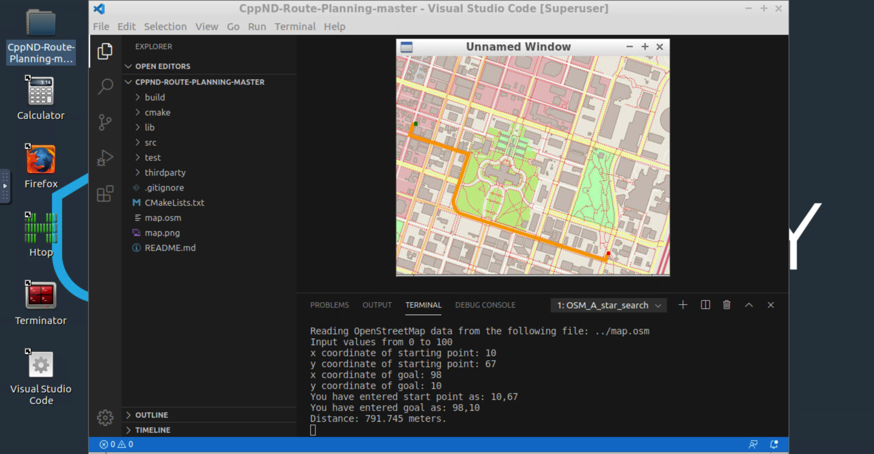Open the Htop desktop shortcut
This screenshot has height=454, width=874.
point(41,235)
